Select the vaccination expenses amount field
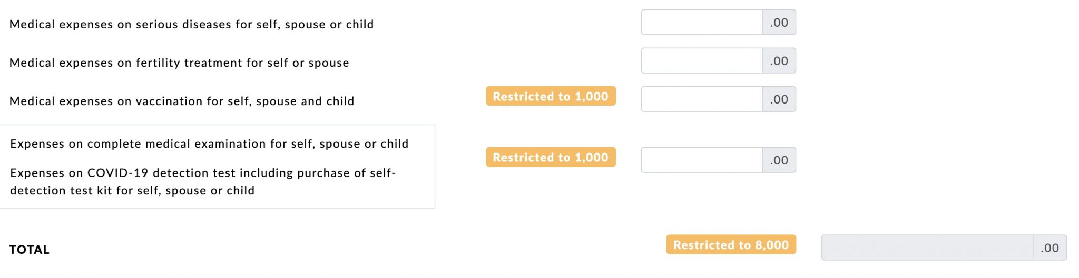This screenshot has height=278, width=1079. (702, 99)
